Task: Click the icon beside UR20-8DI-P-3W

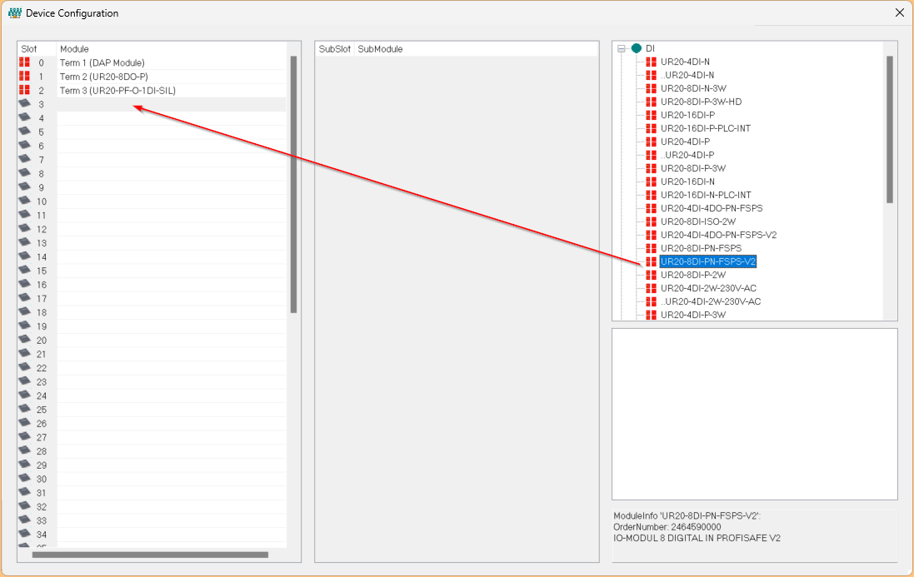Action: click(651, 168)
